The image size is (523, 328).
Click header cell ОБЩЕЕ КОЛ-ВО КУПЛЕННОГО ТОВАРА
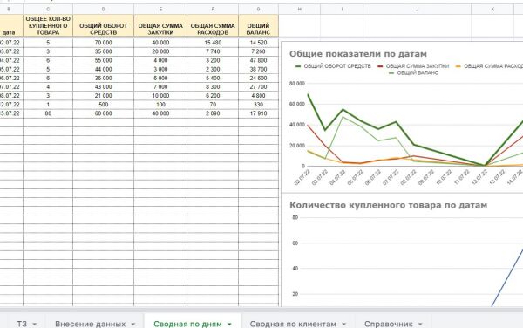48,25
